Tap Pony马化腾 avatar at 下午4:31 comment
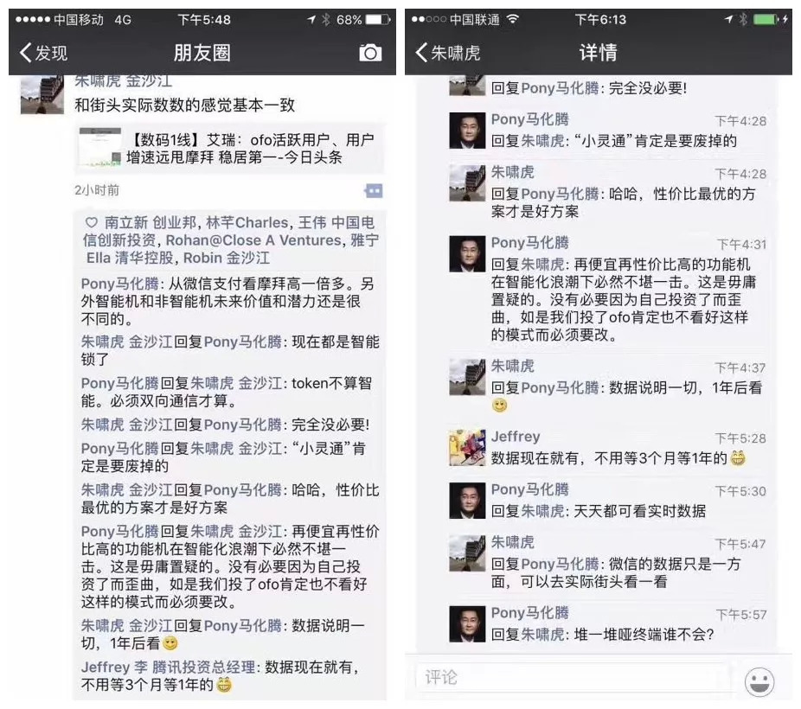This screenshot has height=709, width=801. coord(467,253)
